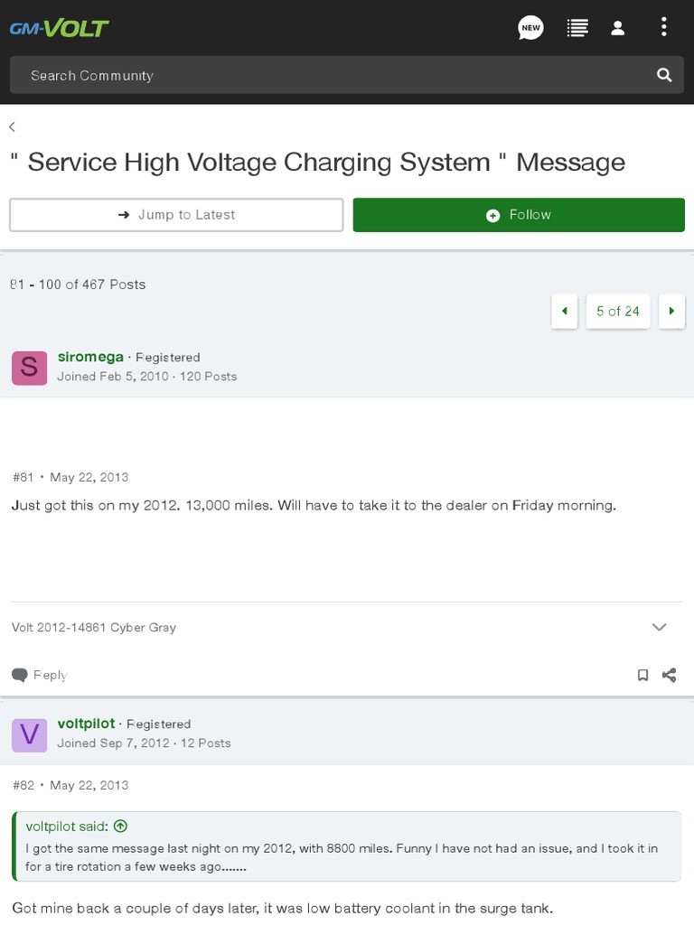Bookmark post #81
The width and height of the screenshot is (694, 925).
642,675
